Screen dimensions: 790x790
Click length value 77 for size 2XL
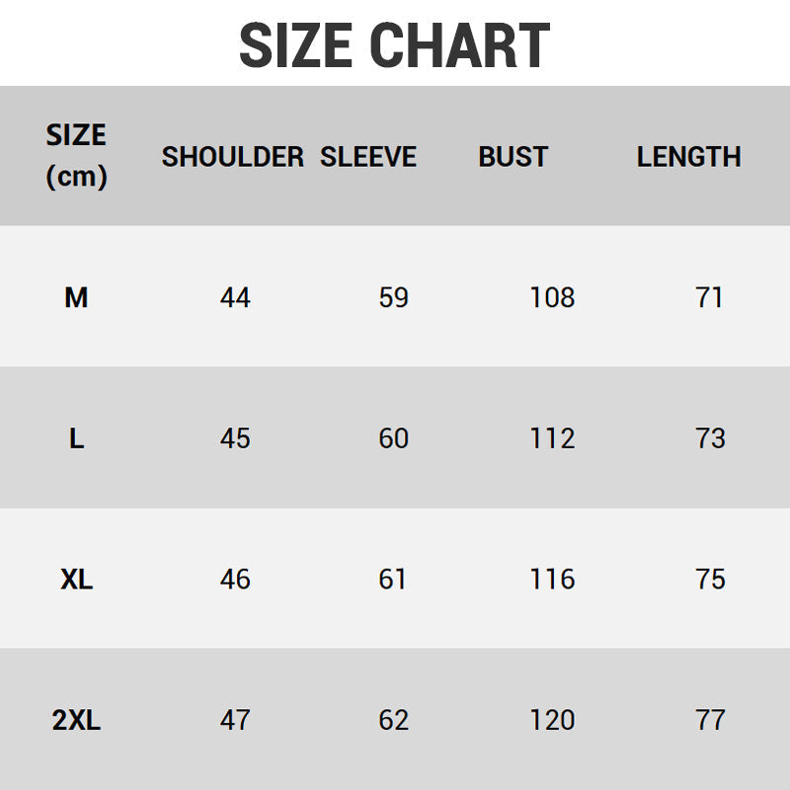710,721
